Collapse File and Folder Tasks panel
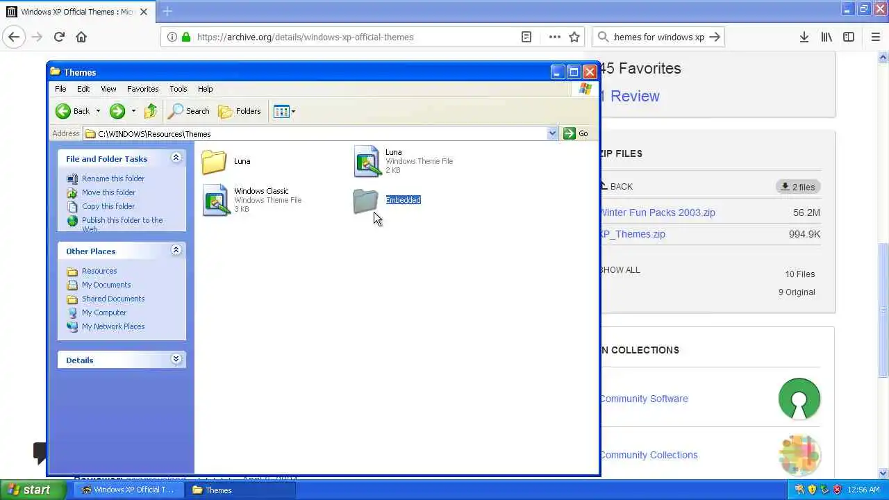The image size is (889, 500). click(176, 158)
